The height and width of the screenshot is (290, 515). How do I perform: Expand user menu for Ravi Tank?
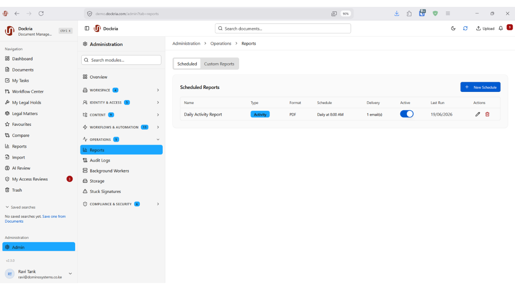point(70,274)
